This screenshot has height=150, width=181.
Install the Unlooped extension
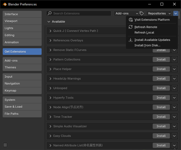[x=161, y=88]
